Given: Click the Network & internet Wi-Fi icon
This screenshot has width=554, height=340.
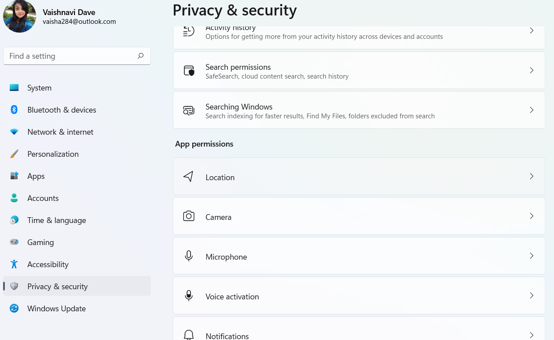Looking at the screenshot, I should pos(14,132).
